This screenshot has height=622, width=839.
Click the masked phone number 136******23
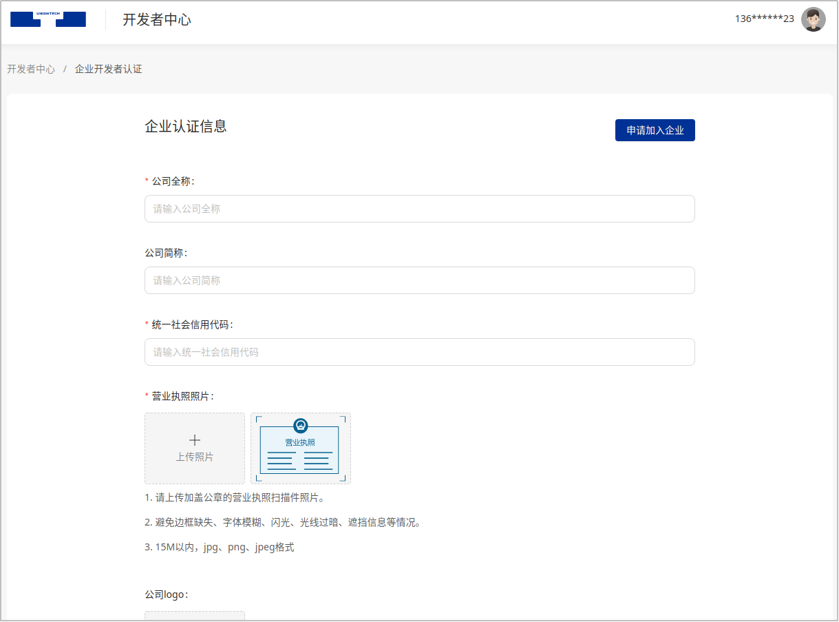[x=764, y=19]
